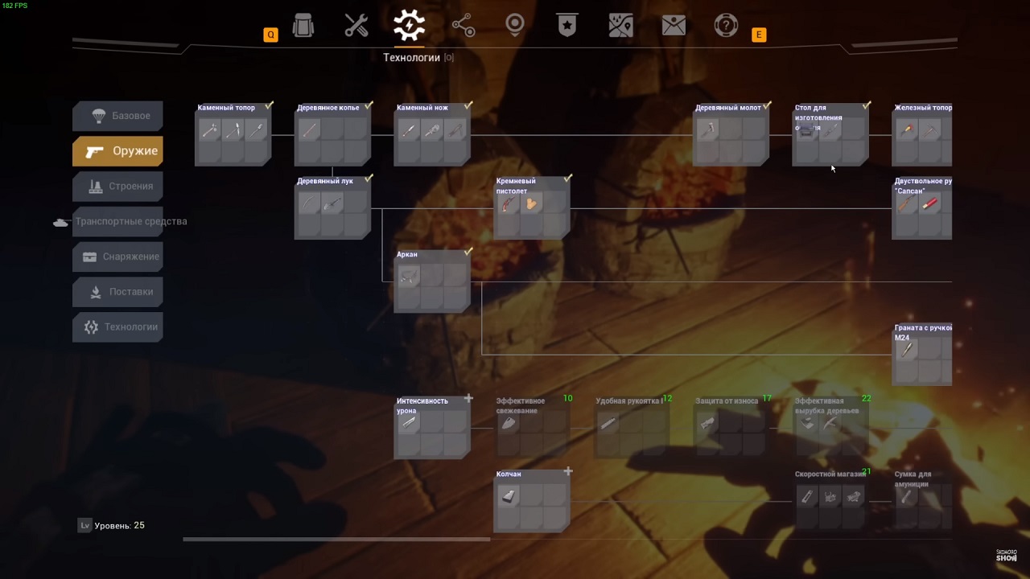Click the horizontal scrollbar under tech tree
Image resolution: width=1030 pixels, height=579 pixels.
click(336, 539)
